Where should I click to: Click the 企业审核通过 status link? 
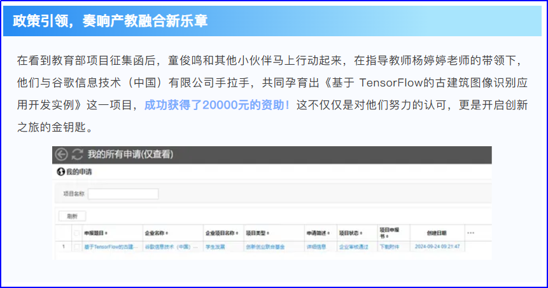coord(353,246)
